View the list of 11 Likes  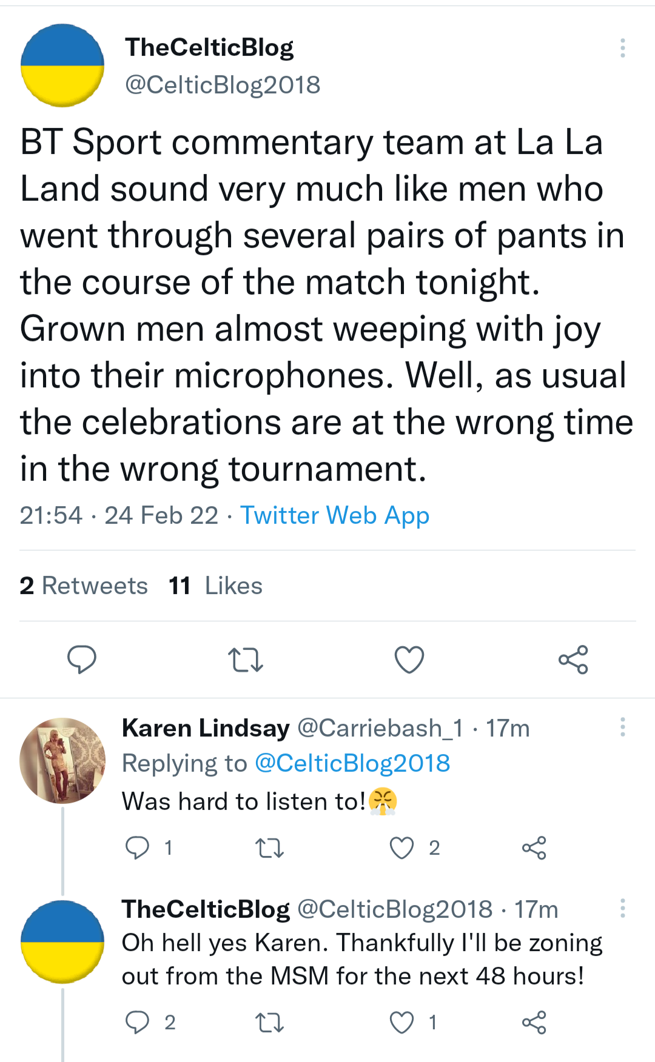[x=215, y=586]
